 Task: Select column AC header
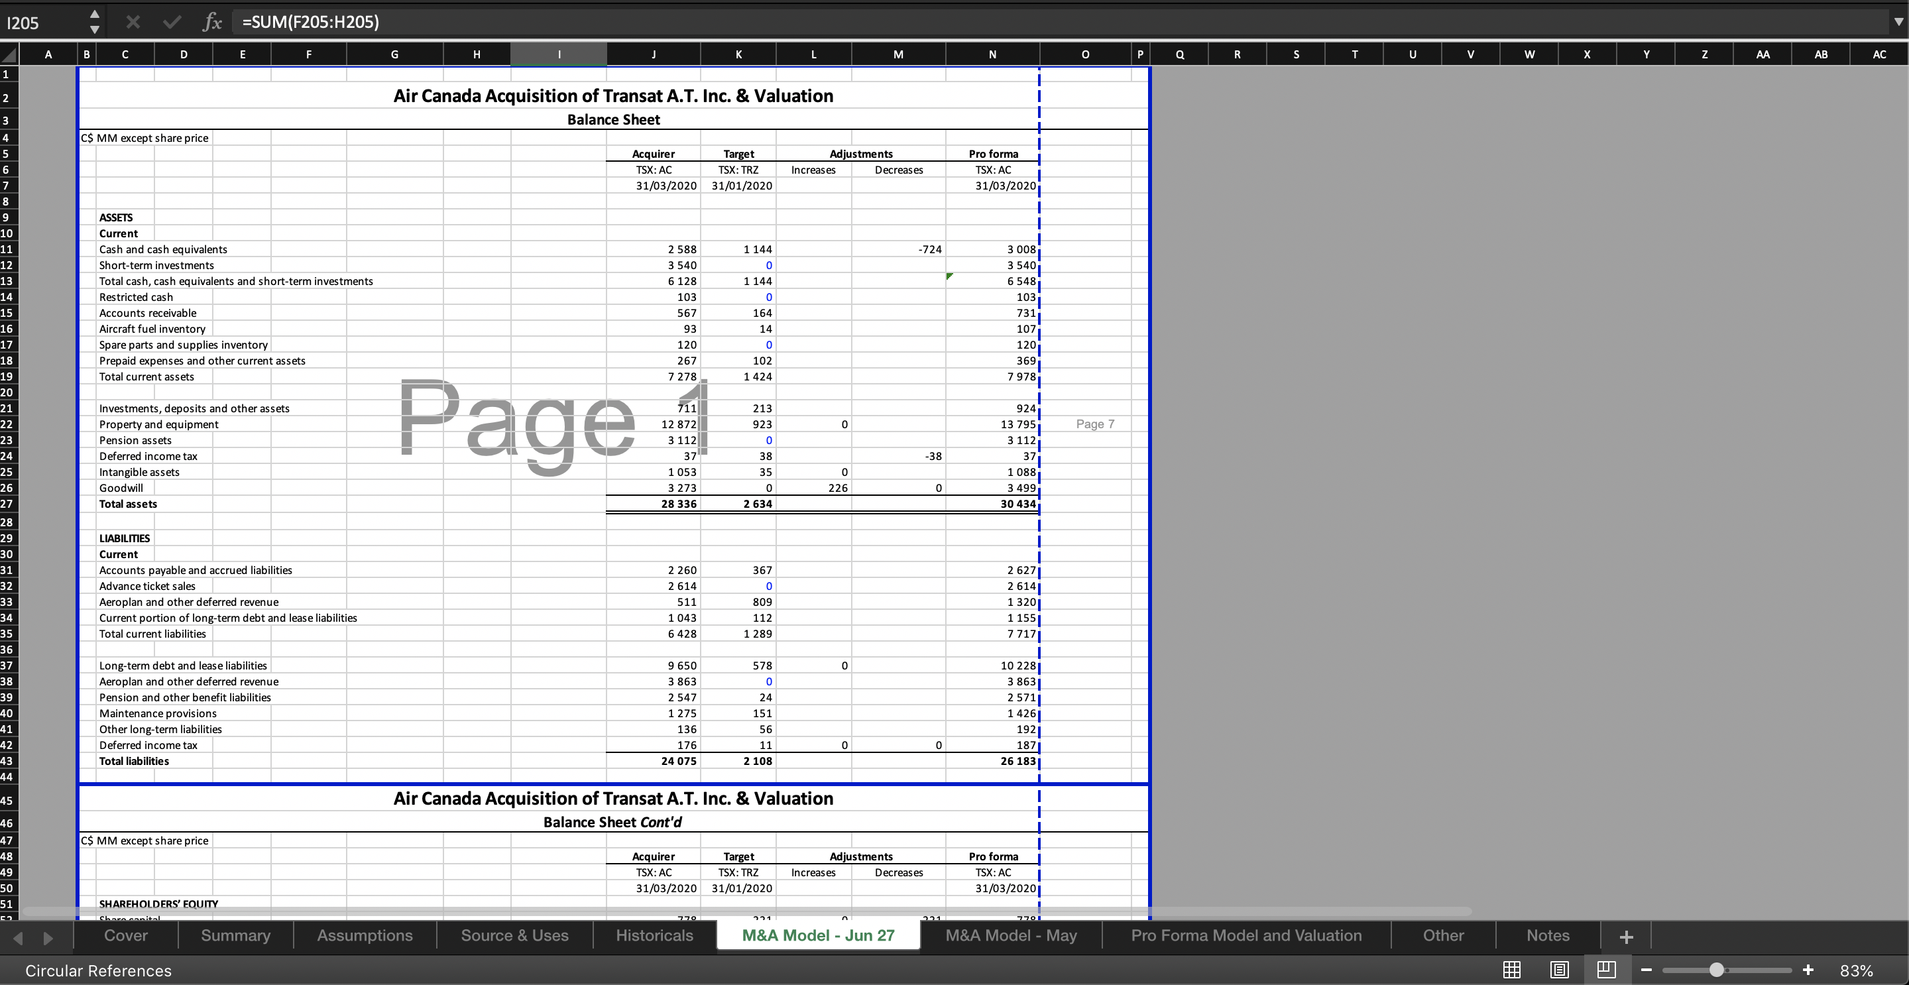pos(1879,54)
